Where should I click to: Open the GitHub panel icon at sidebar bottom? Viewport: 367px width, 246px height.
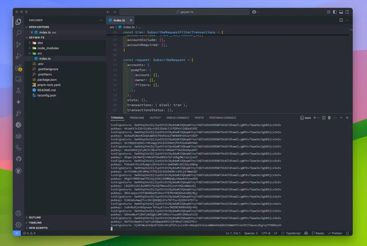pos(18,171)
